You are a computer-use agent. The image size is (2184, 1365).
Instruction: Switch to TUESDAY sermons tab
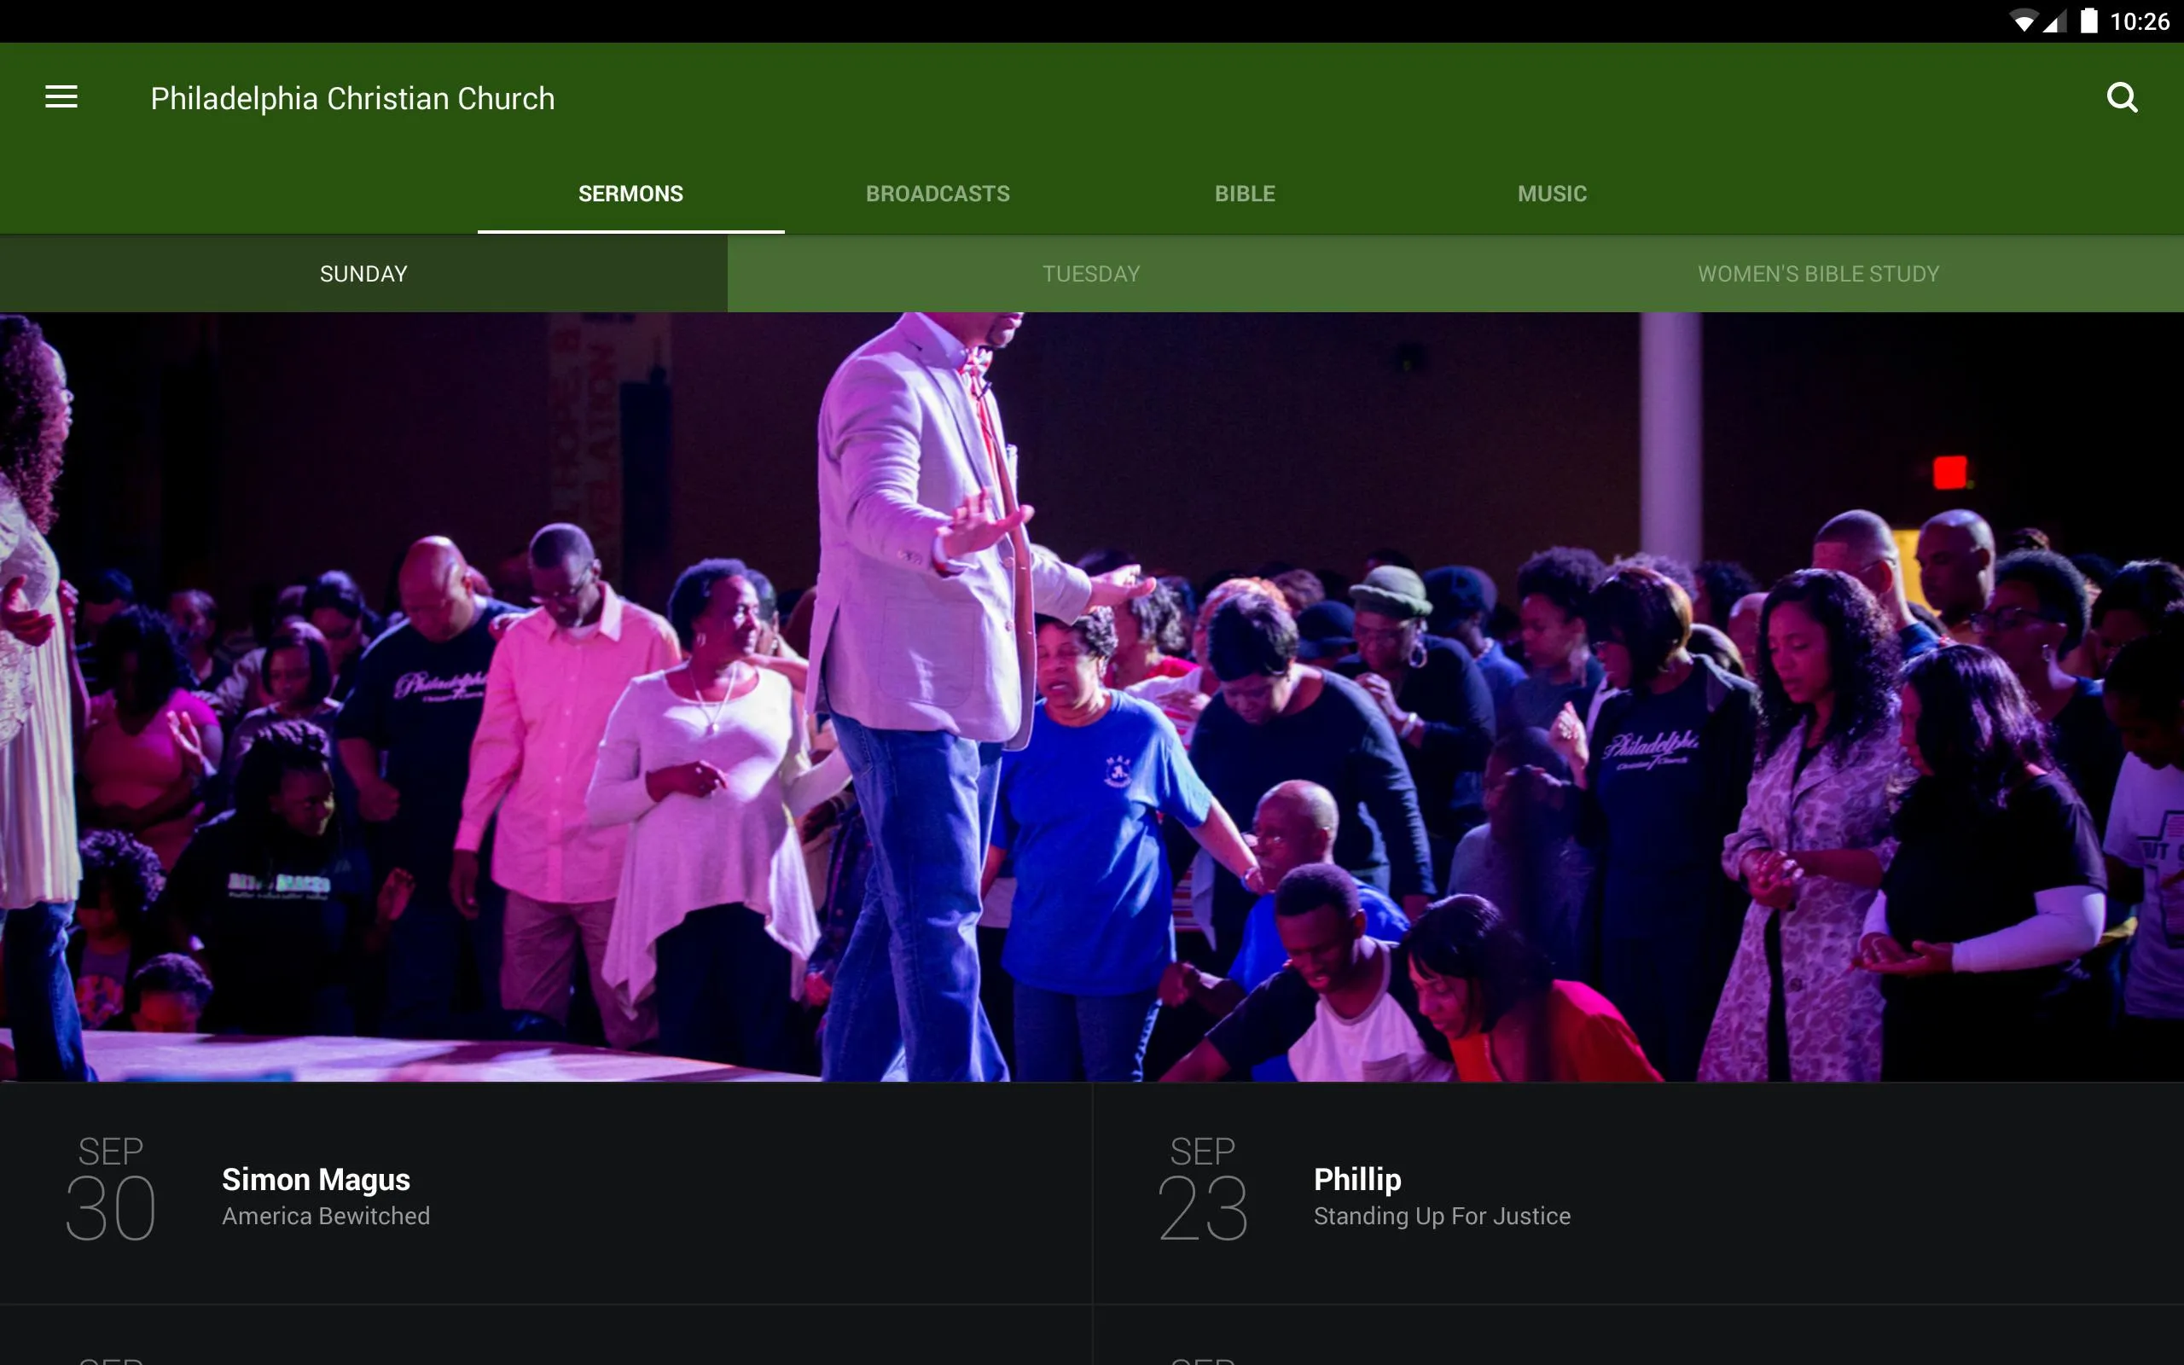pos(1091,274)
